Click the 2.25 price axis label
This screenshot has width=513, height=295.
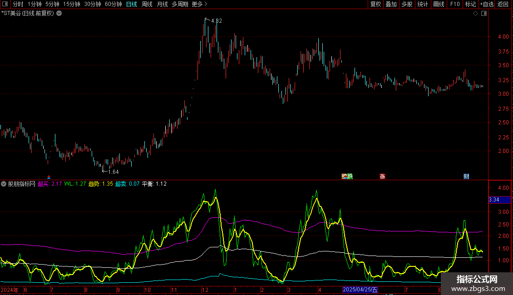(x=503, y=138)
